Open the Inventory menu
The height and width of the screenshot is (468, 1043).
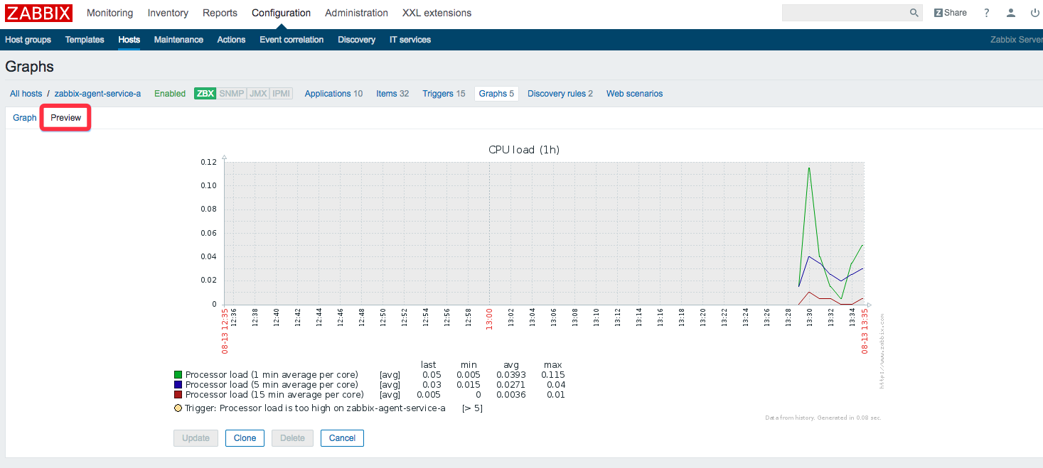coord(168,13)
